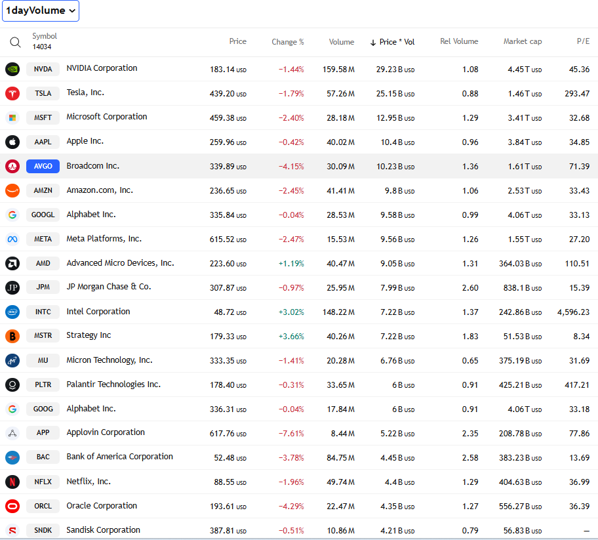Sort by the Change % column header
598x540 pixels.
pos(288,41)
